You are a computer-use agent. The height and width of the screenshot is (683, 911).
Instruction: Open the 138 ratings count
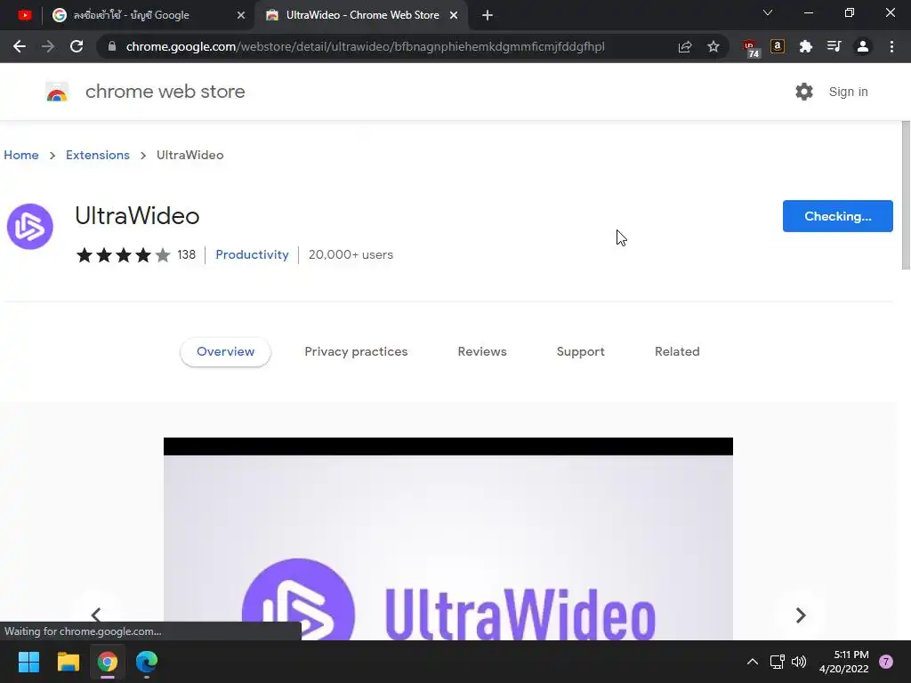click(x=187, y=255)
